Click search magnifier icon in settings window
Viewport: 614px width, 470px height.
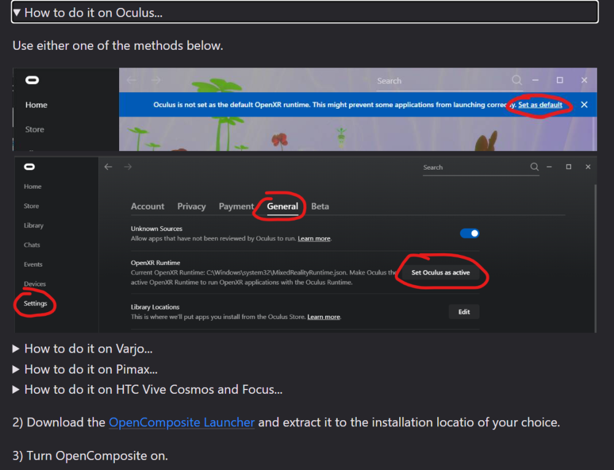point(534,167)
